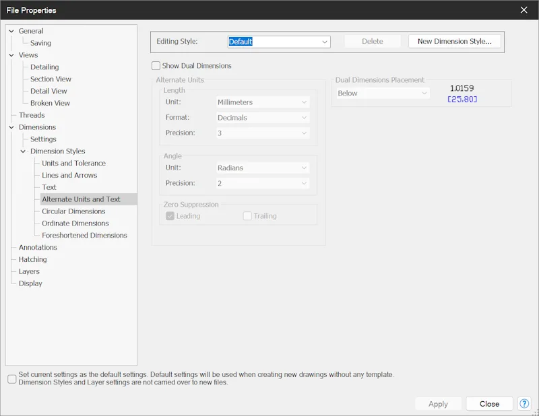Open the Editing Style dropdown
This screenshot has width=539, height=416.
(x=279, y=42)
